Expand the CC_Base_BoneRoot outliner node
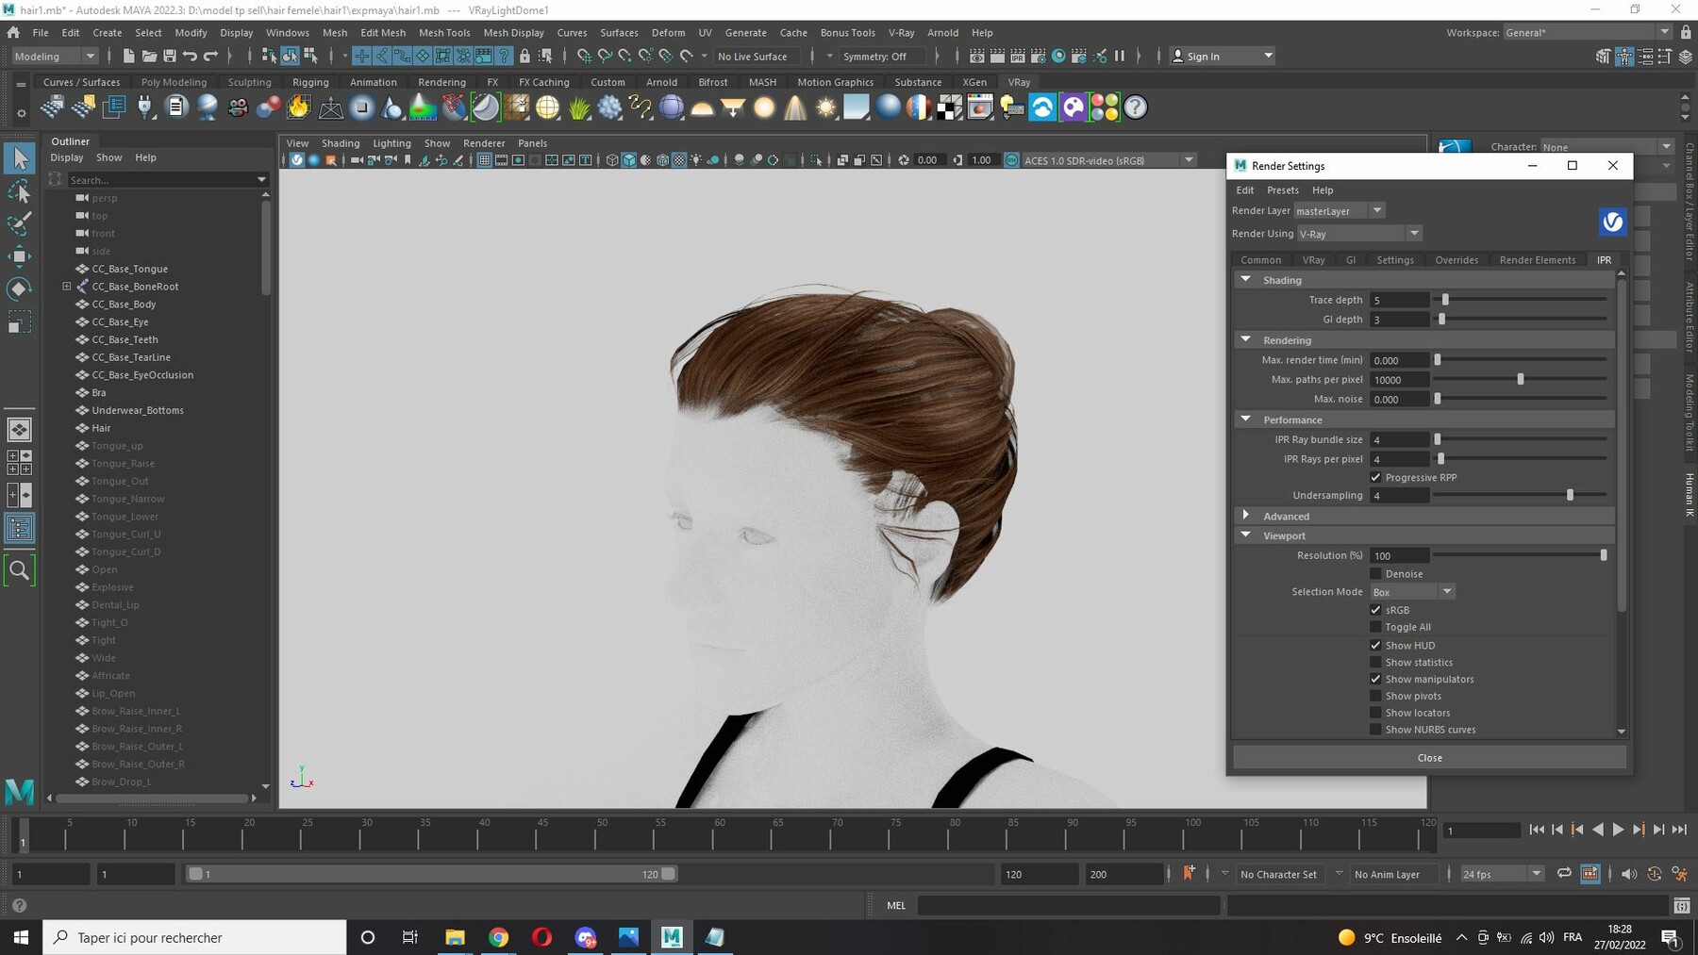This screenshot has width=1698, height=955. pyautogui.click(x=67, y=287)
